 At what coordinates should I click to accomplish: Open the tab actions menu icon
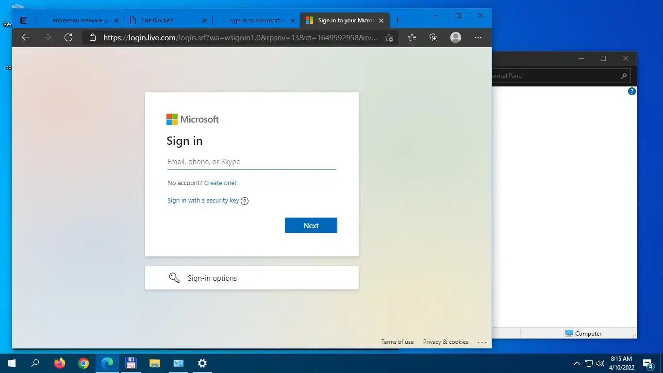(23, 20)
